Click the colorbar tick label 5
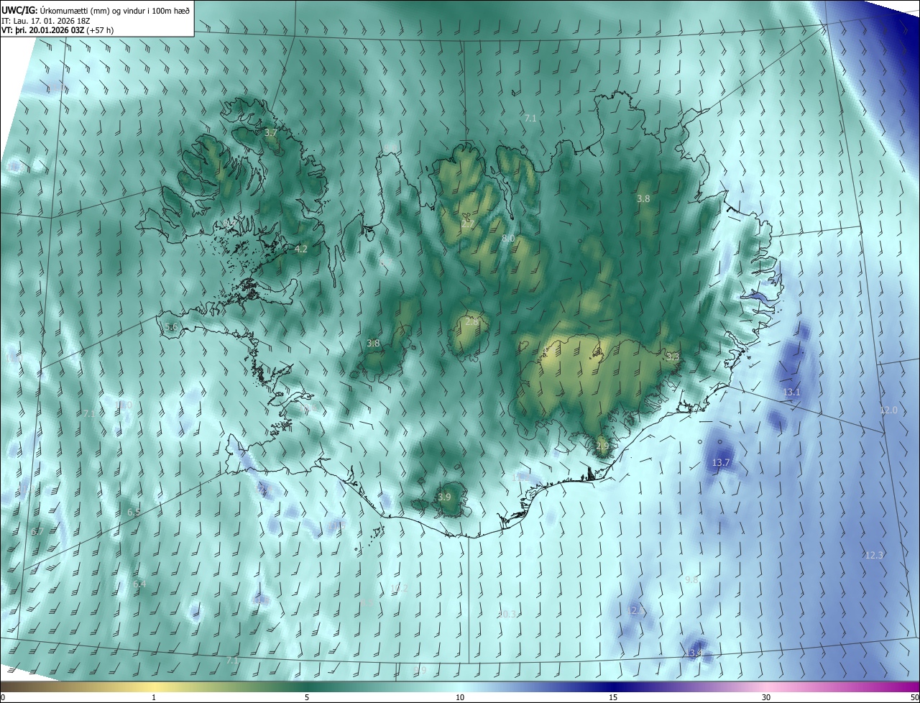Screen dimensions: 920x703 click(x=307, y=697)
